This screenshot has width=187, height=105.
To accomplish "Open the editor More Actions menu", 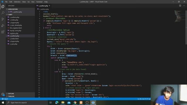I will (x=184, y=6).
